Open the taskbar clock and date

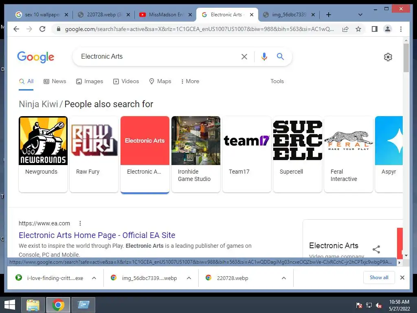tap(399, 305)
